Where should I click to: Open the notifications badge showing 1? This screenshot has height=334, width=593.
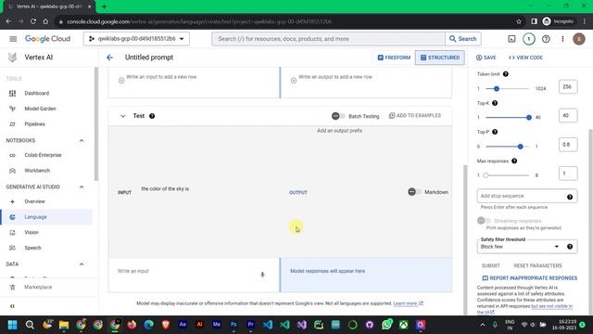tap(529, 39)
